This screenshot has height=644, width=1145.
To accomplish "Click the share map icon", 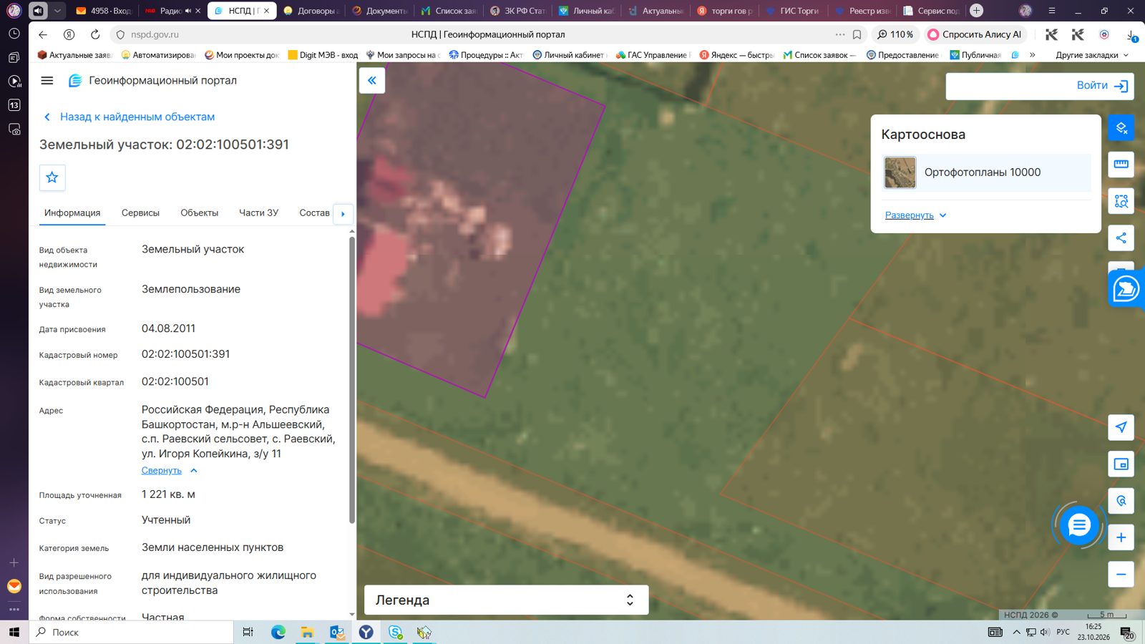I will (x=1121, y=238).
